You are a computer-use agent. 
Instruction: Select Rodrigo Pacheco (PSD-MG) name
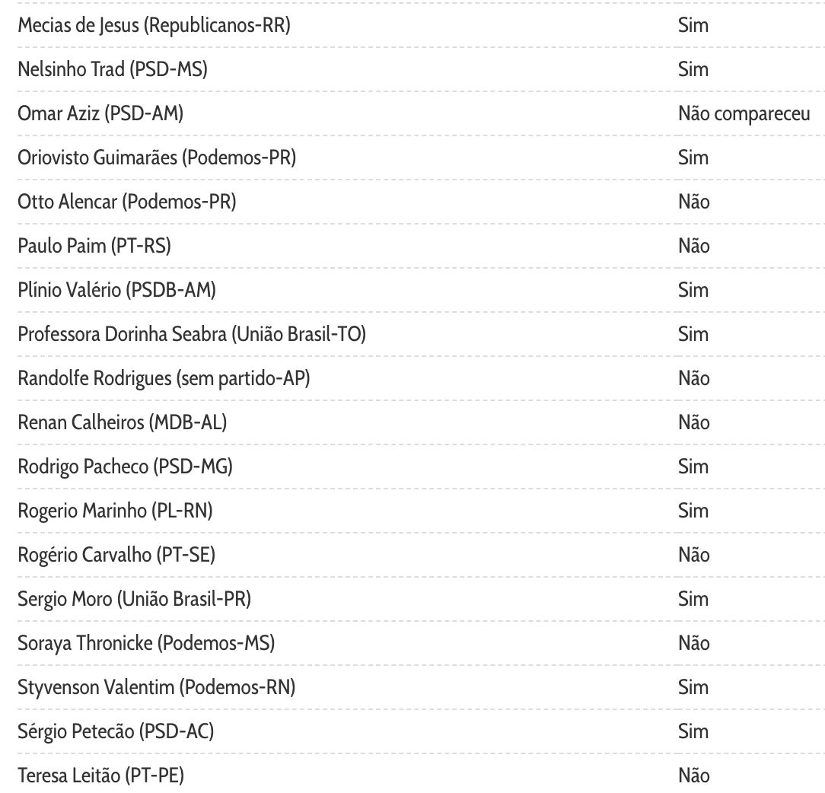[125, 467]
